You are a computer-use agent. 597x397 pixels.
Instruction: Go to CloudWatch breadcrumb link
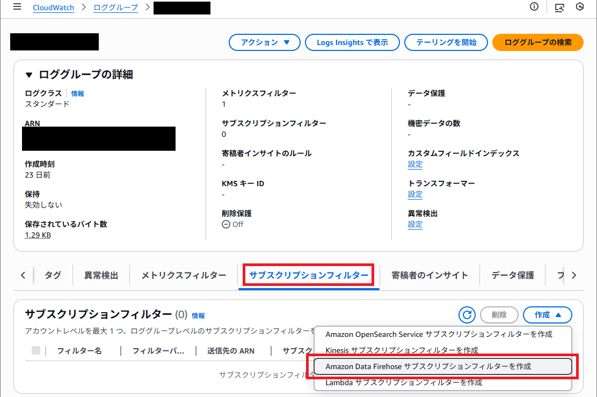(x=53, y=8)
